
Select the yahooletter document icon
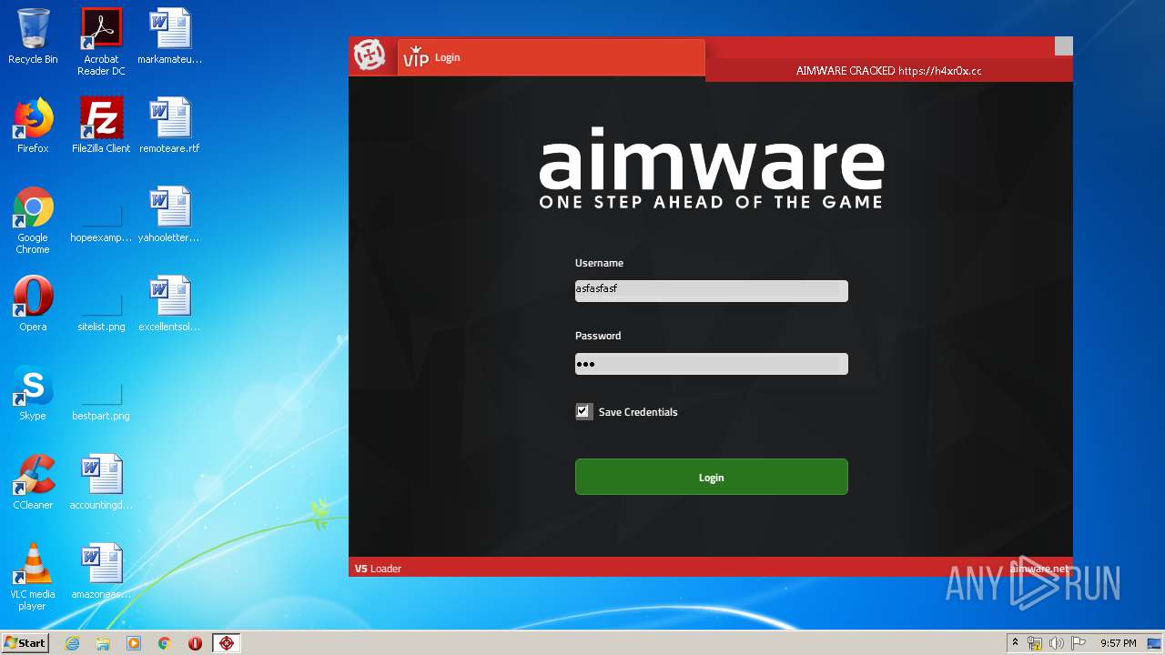170,215
